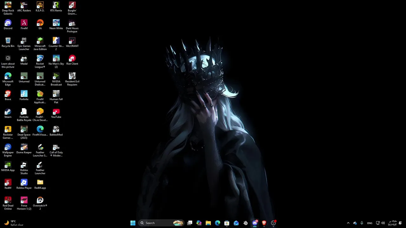Open the volume control in tray
This screenshot has width=406, height=228.
click(x=383, y=223)
